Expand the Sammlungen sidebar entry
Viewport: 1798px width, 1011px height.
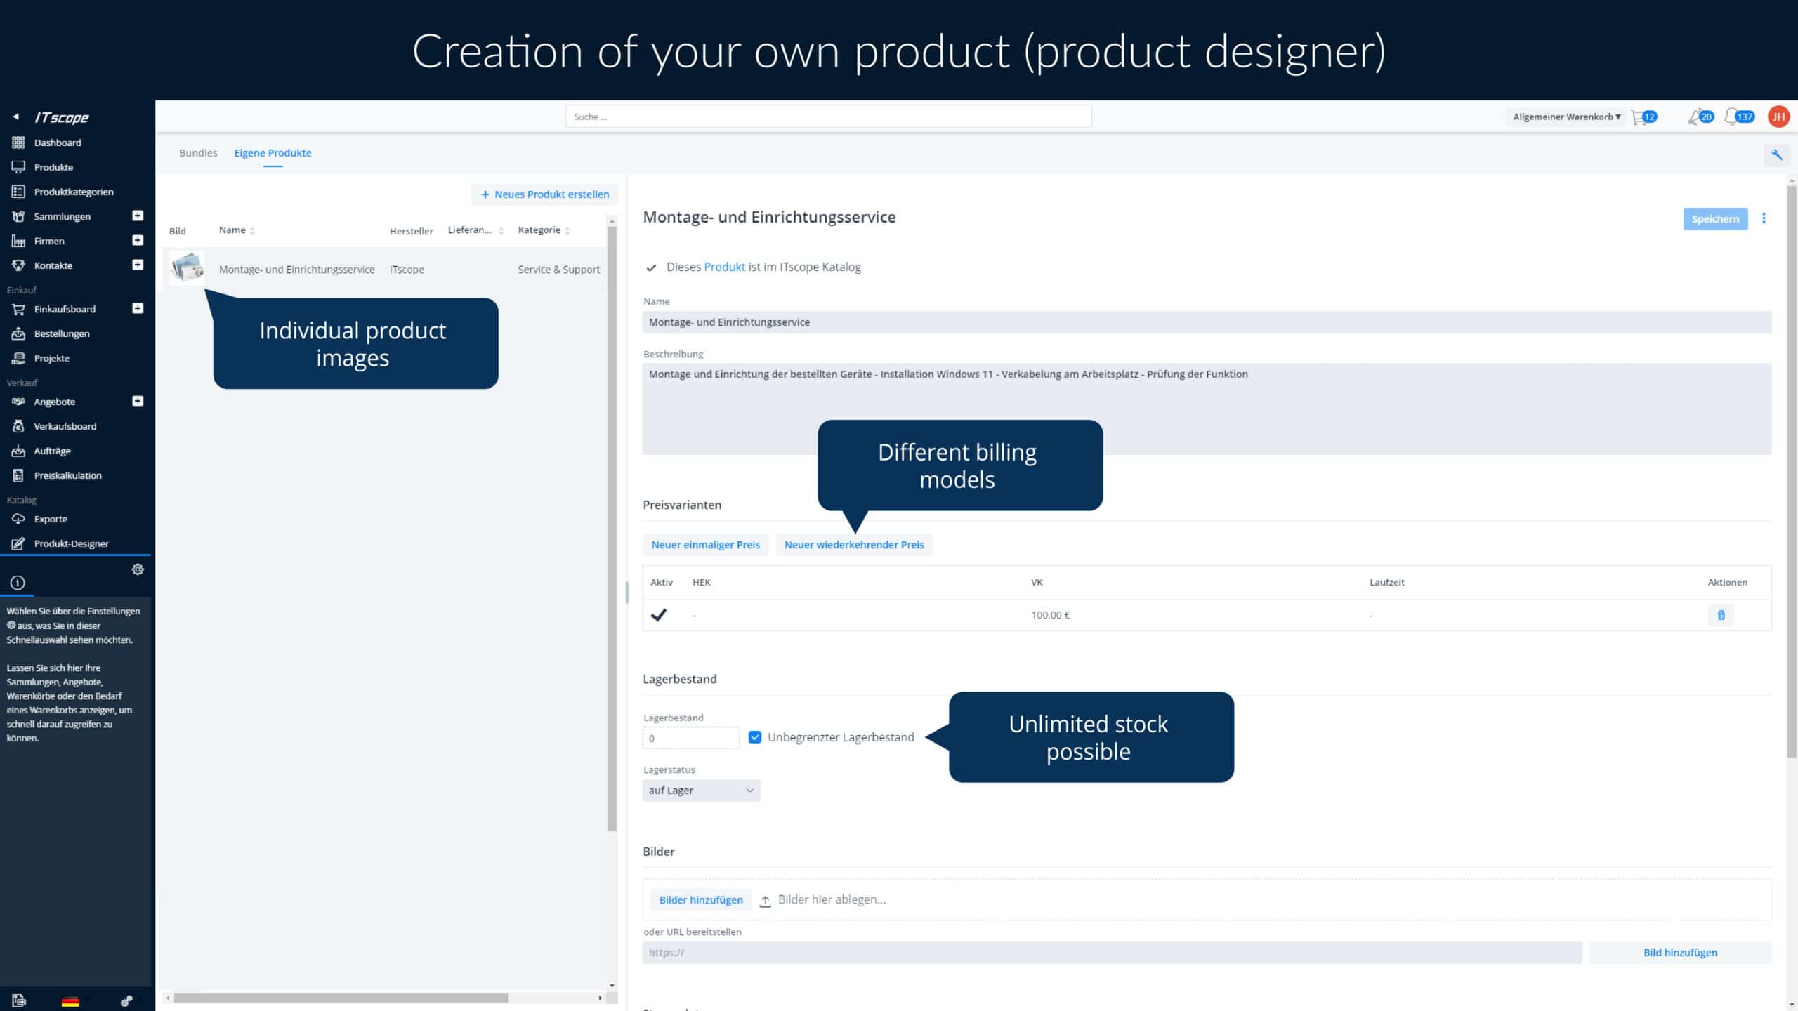[138, 216]
